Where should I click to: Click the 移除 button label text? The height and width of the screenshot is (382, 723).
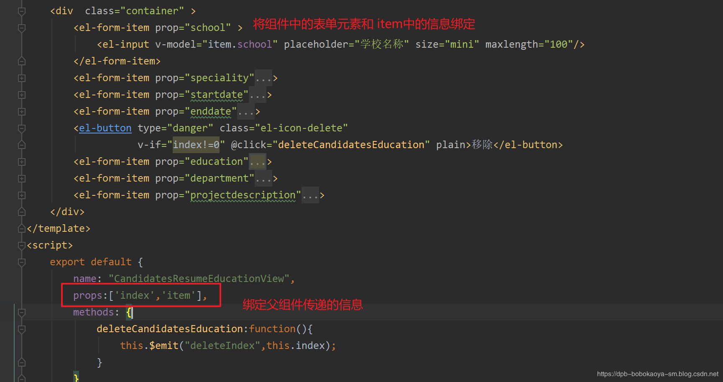(x=482, y=145)
